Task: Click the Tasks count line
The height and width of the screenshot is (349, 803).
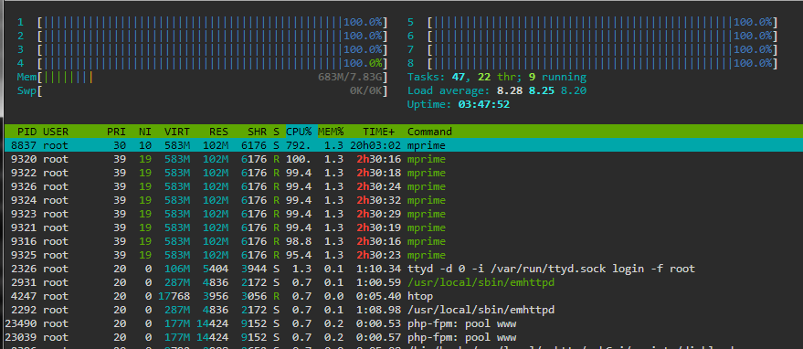Action: click(497, 78)
